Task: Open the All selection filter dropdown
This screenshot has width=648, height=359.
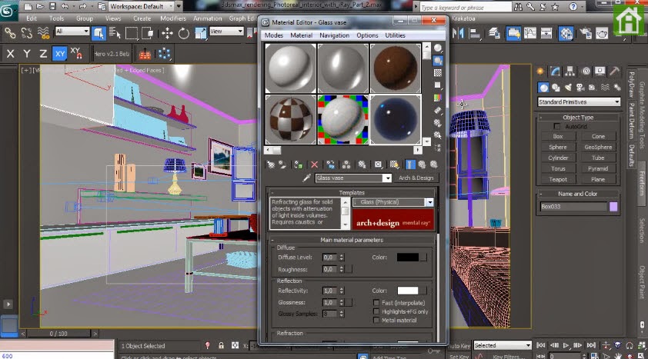Action: pyautogui.click(x=72, y=32)
